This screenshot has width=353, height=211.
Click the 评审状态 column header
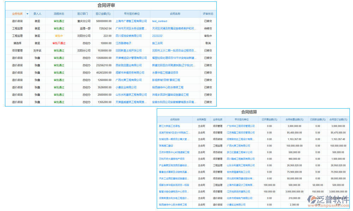(208, 14)
